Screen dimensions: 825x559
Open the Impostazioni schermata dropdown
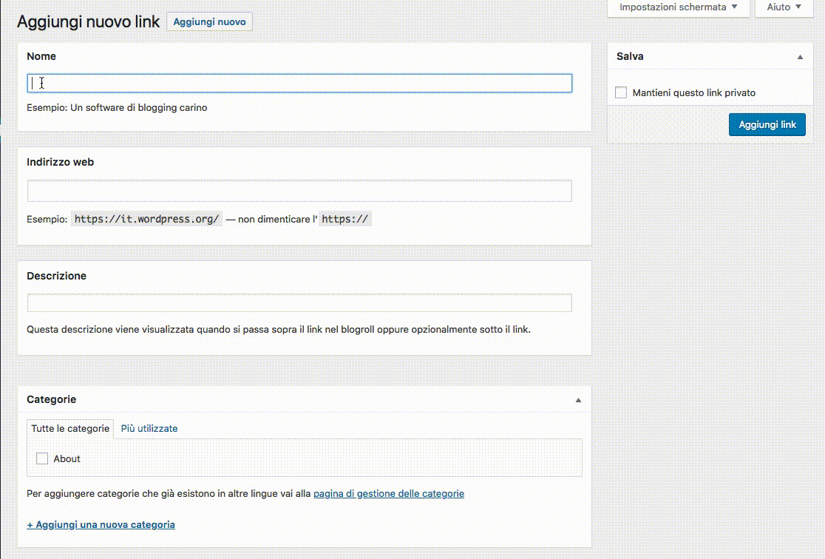pos(676,7)
